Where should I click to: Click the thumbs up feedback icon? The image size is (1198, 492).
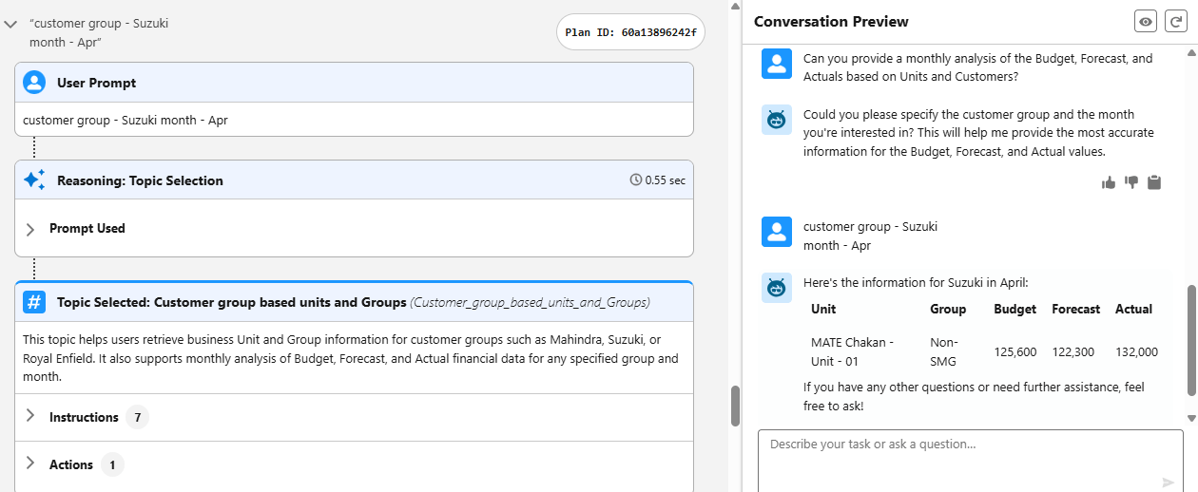coord(1109,182)
